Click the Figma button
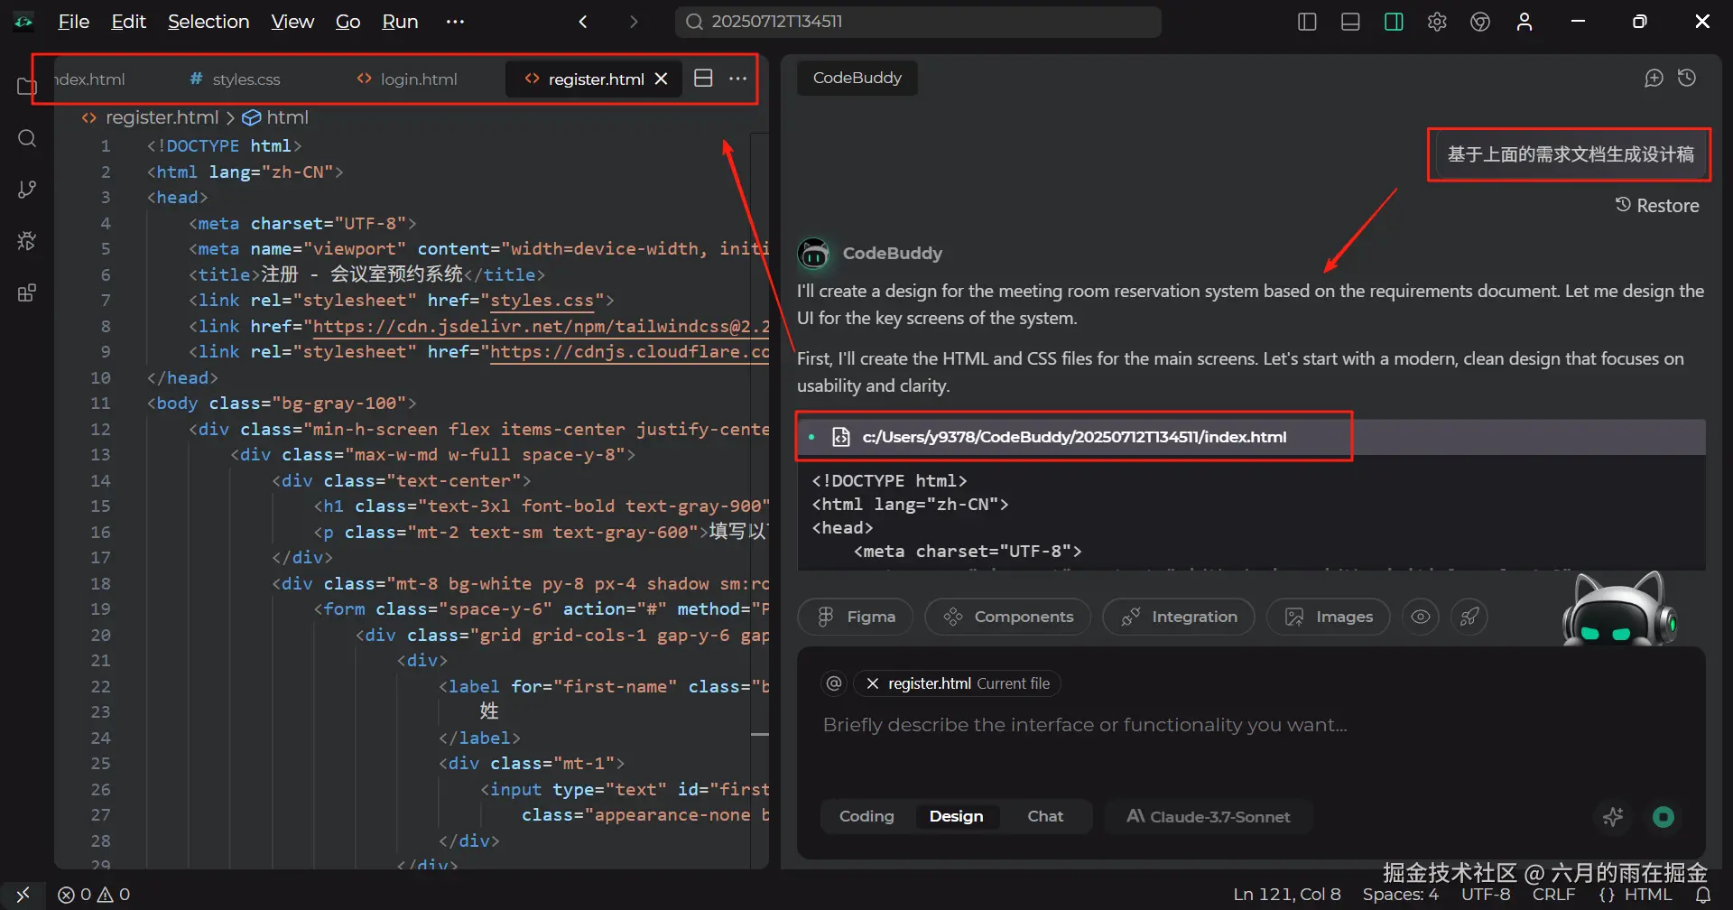1733x910 pixels. [856, 617]
